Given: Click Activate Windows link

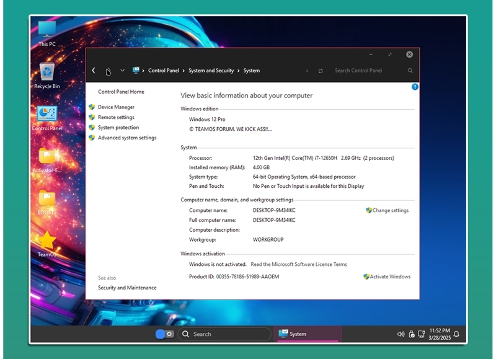Looking at the screenshot, I should click(390, 277).
